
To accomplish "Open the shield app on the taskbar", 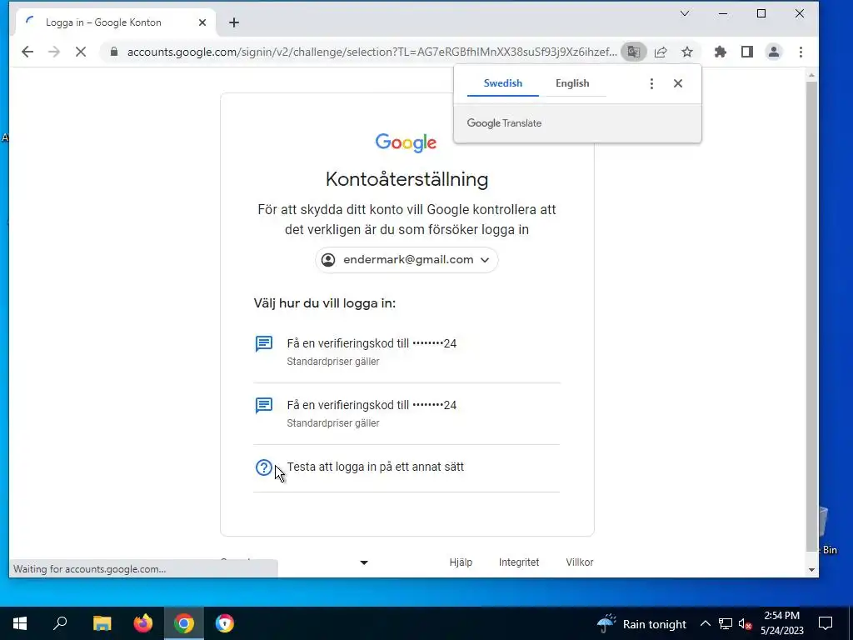I will (225, 623).
